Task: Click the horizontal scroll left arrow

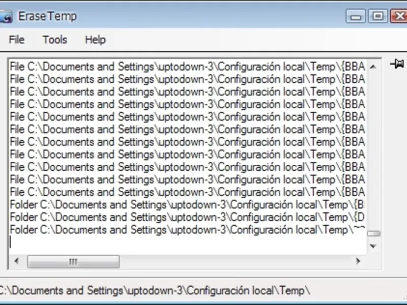Action: [x=17, y=261]
